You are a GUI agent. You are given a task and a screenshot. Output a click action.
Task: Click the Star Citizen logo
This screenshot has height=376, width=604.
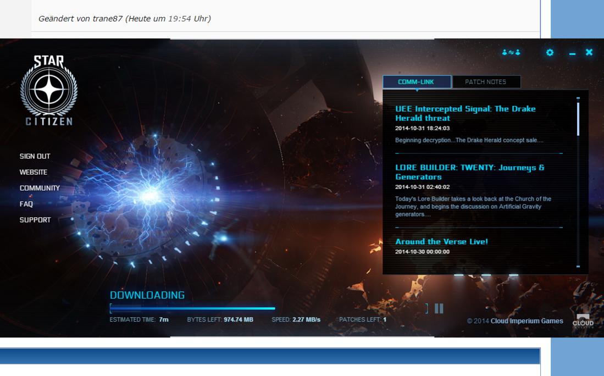(49, 90)
